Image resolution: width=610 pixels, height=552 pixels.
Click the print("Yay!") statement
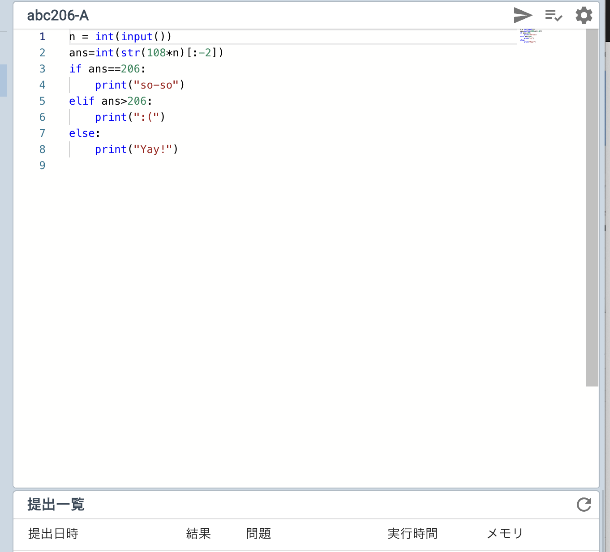tap(137, 149)
